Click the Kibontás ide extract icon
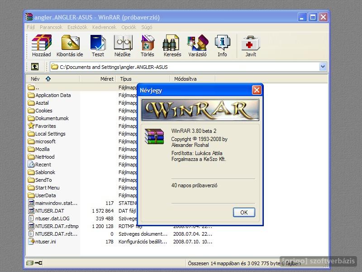 [70, 46]
